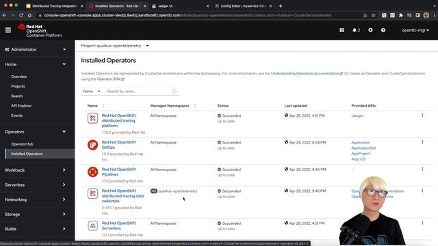Open the ApplicationSet provided API link
Screen dimensions: 438x246
[363, 148]
